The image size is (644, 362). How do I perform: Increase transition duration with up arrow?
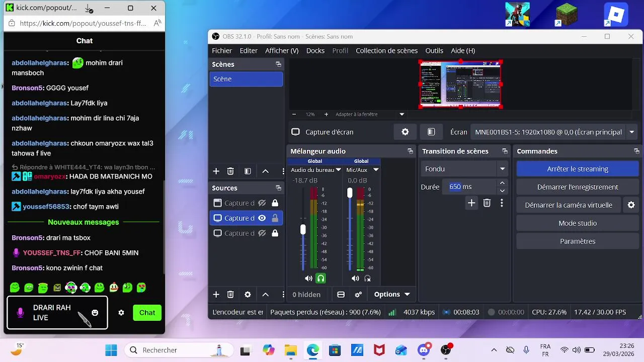tap(502, 183)
